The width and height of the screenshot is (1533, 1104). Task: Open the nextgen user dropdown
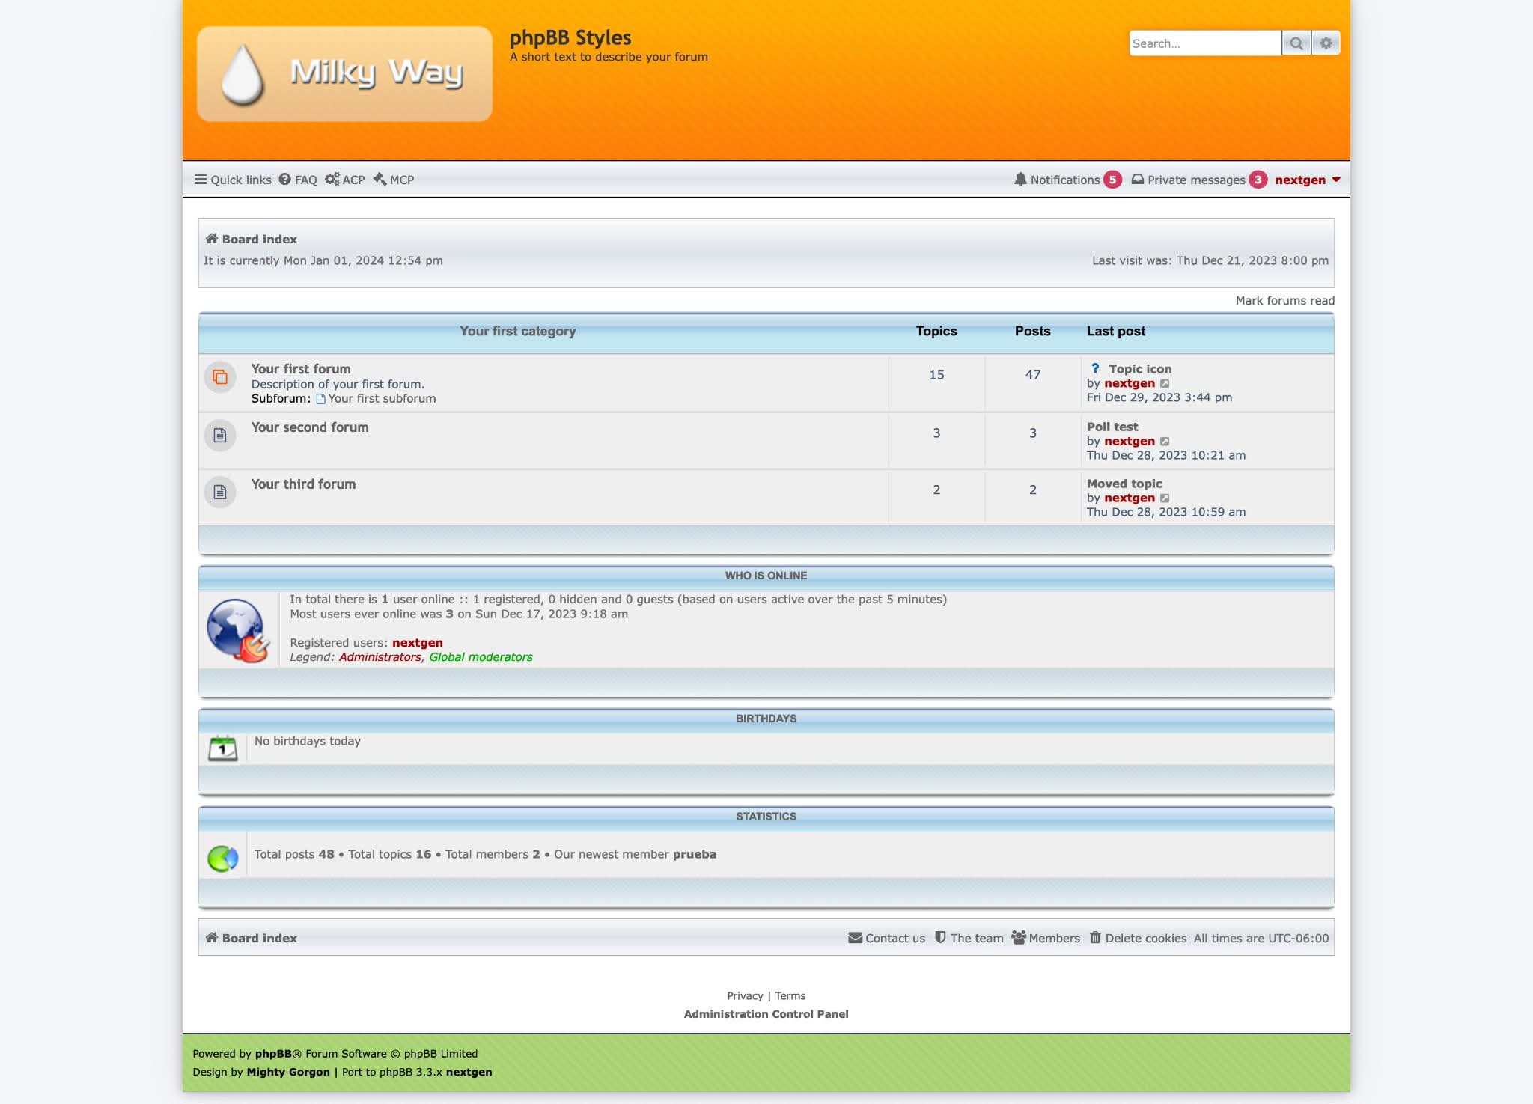click(1307, 180)
